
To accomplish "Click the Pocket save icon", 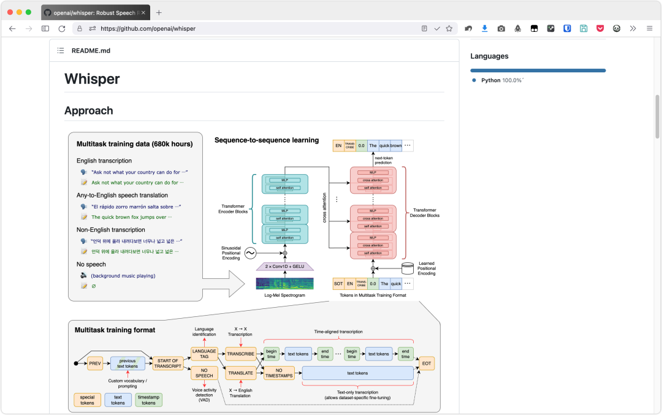I will [600, 28].
